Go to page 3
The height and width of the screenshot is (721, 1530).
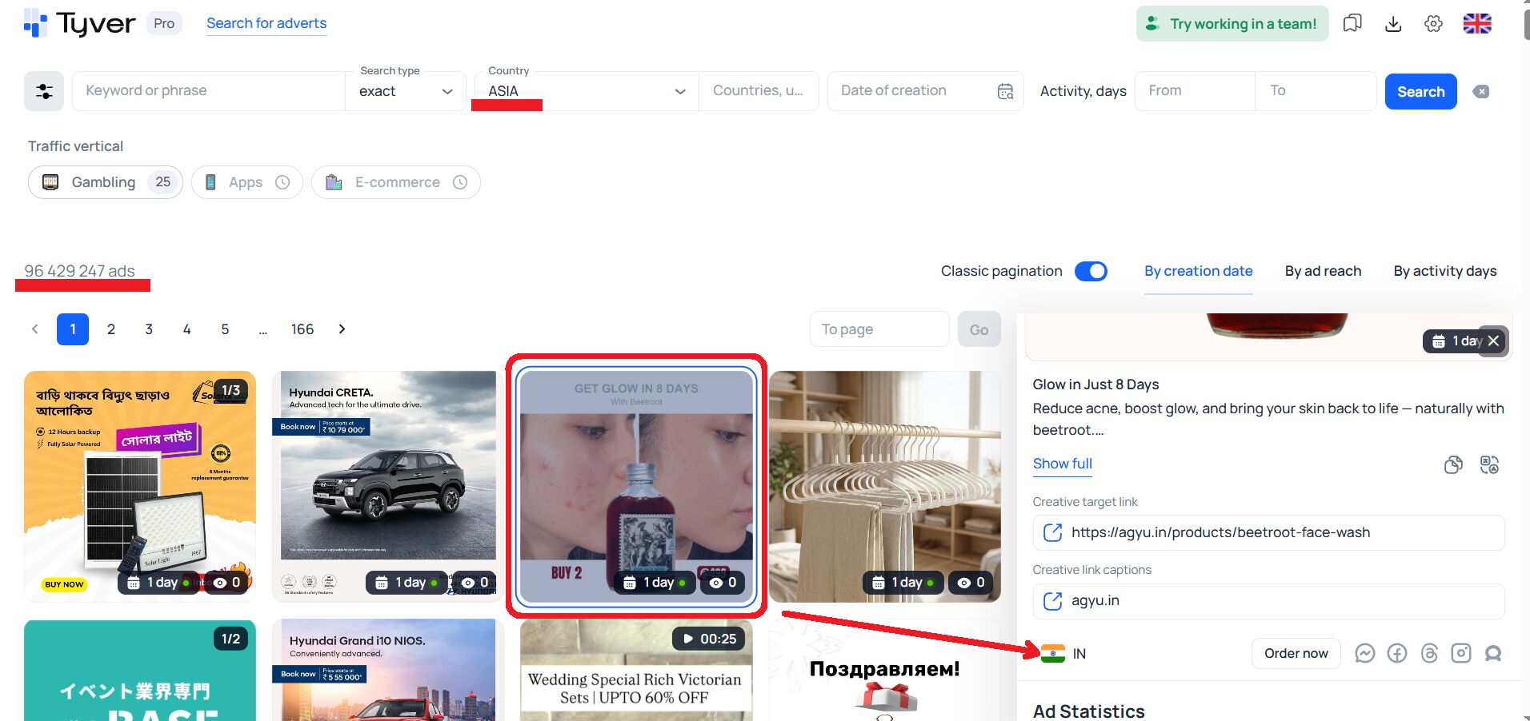pos(149,329)
